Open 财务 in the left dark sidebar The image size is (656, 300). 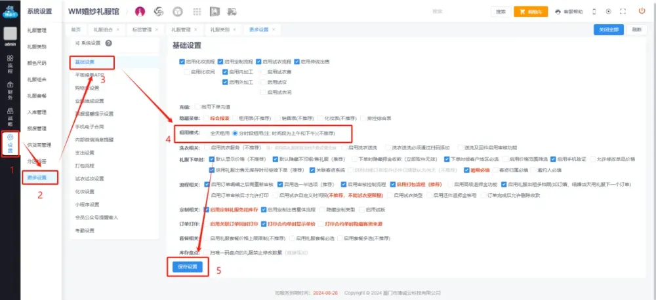coord(10,88)
